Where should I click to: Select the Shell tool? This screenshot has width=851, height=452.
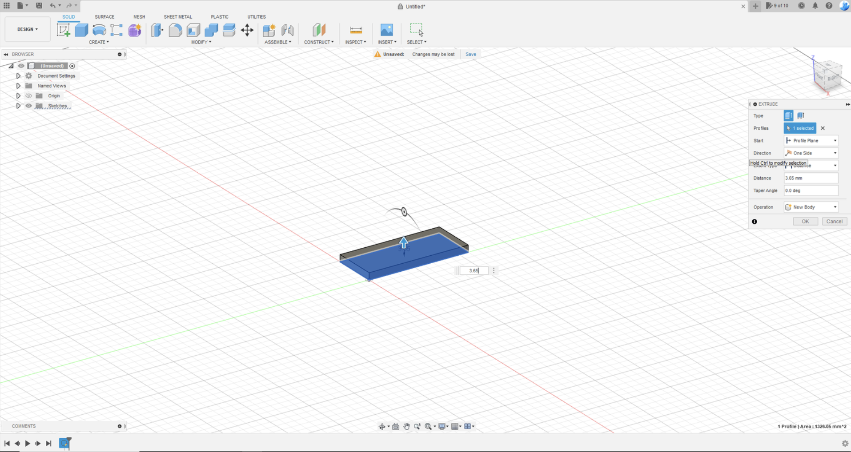click(x=193, y=30)
